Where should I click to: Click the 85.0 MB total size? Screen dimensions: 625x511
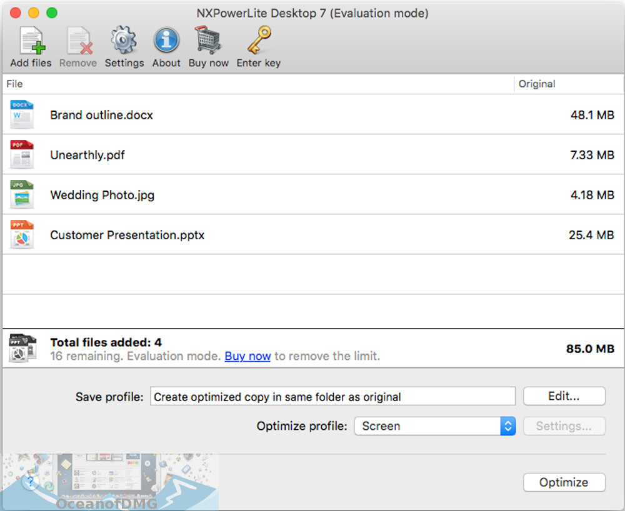[x=590, y=349]
